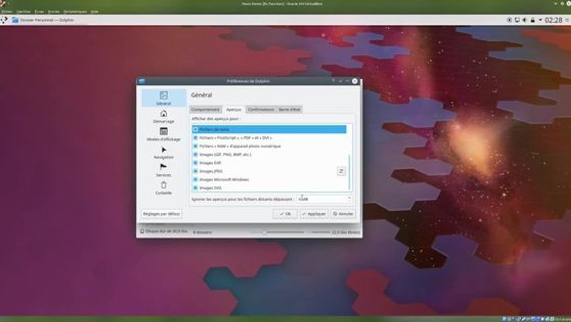Open the Général settings category
Image resolution: width=571 pixels, height=322 pixels.
tap(163, 98)
